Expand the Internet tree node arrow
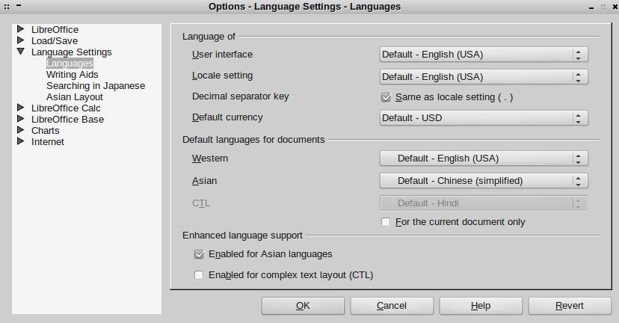619x323 pixels. point(21,141)
